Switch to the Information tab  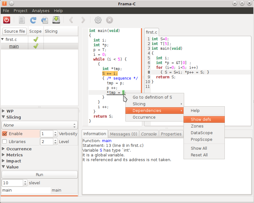pos(95,134)
